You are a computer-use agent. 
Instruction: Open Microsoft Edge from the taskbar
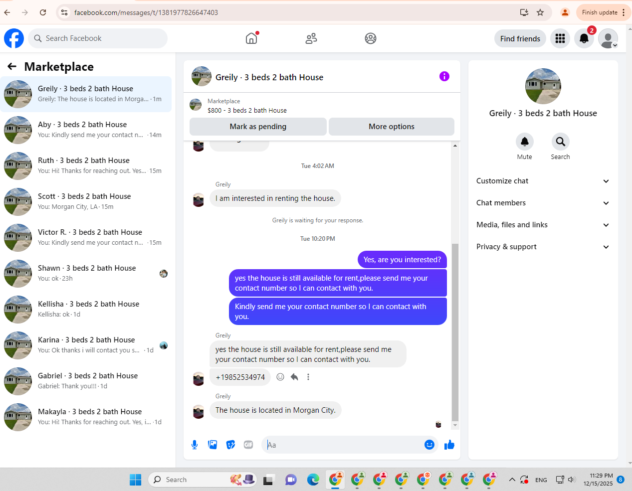(x=313, y=480)
